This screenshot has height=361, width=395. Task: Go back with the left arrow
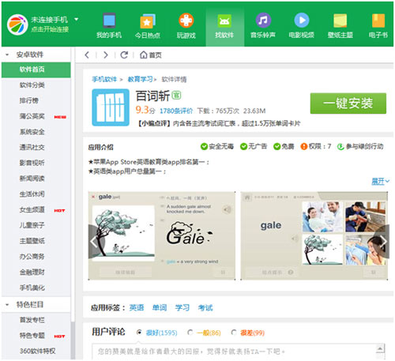click(87, 55)
